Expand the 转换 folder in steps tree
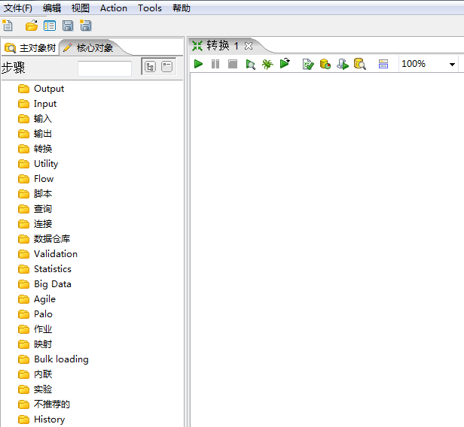 pos(35,149)
